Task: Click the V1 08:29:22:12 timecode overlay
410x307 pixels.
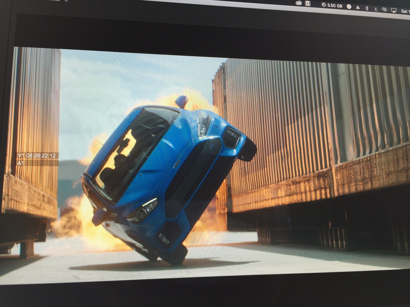Action: 37,156
